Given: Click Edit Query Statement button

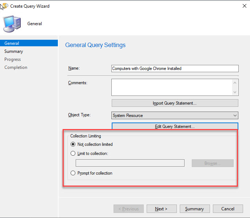Looking at the screenshot, I should [x=175, y=126].
